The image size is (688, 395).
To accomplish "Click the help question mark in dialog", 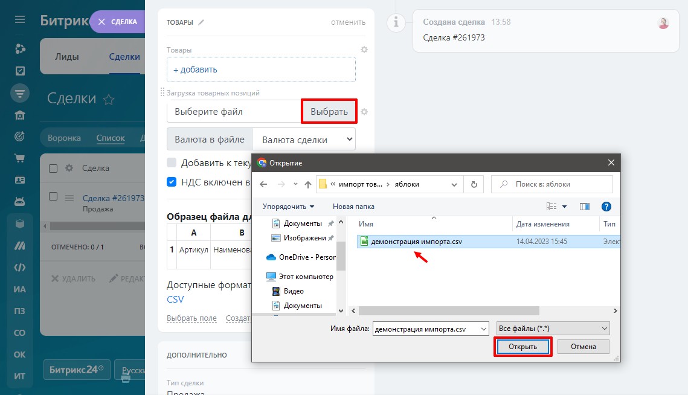I will (606, 207).
